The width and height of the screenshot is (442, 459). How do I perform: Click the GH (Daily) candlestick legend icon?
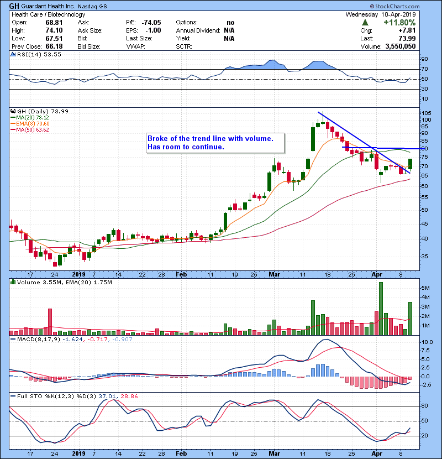(x=12, y=111)
